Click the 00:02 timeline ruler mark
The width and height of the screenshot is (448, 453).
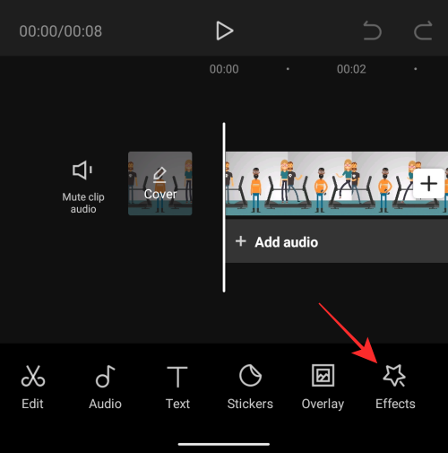click(351, 69)
